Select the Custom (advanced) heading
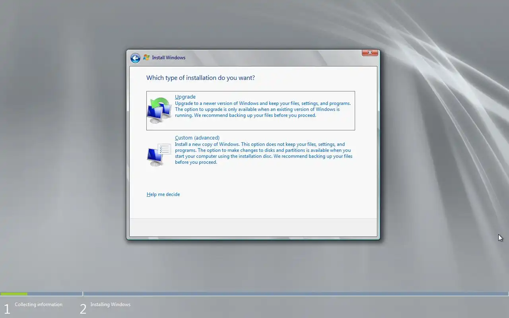 [197, 138]
